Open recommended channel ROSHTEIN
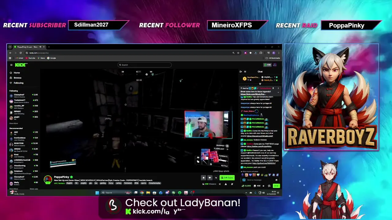 tap(24, 144)
